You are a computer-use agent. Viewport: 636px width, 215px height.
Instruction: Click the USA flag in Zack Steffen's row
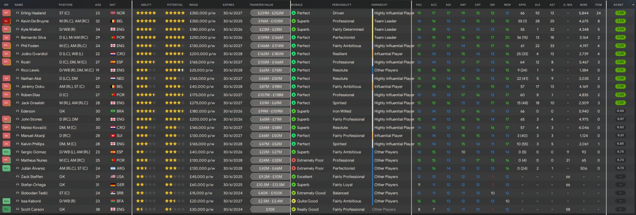112,176
